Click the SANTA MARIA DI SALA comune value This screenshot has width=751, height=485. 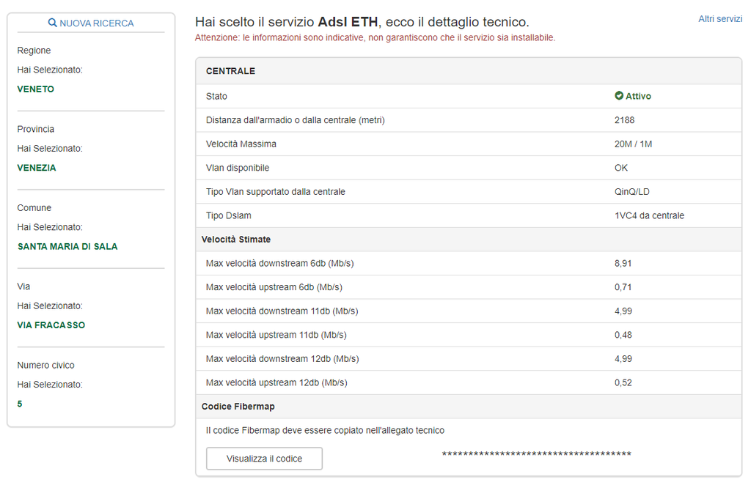67,246
